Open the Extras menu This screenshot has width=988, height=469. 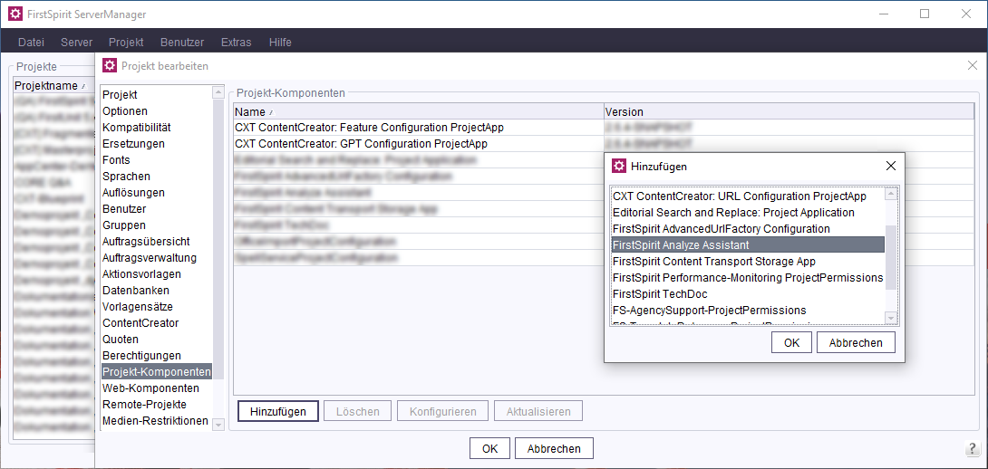236,42
